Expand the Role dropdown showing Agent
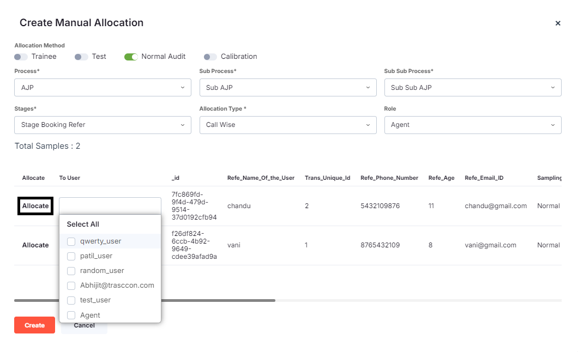578x352 pixels. (472, 125)
